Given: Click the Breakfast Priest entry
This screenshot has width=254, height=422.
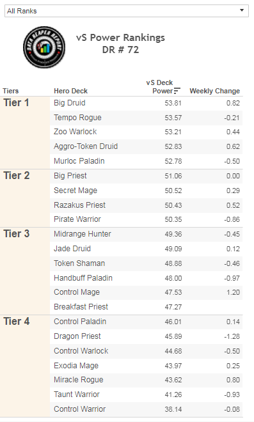Looking at the screenshot, I should click(x=81, y=307).
